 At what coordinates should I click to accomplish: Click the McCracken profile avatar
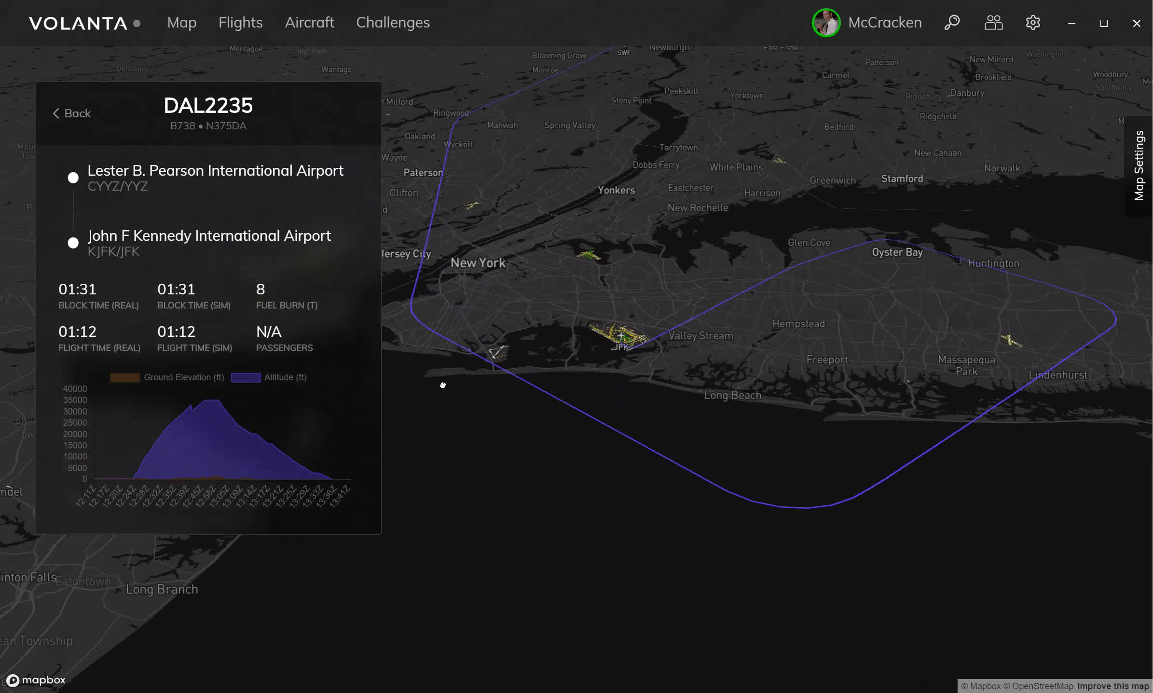[826, 23]
